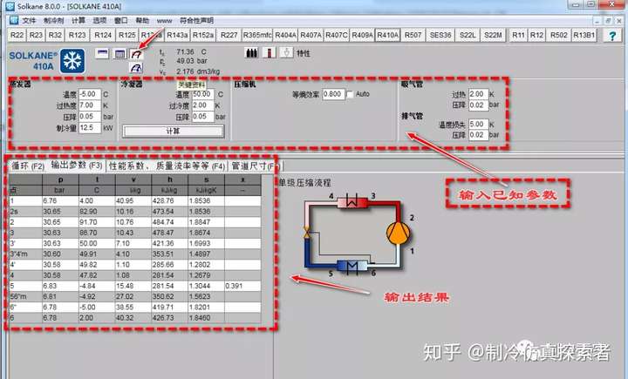Screen dimensions: 628x379
Task: Select refrigerant R143a
Action: click(x=177, y=35)
